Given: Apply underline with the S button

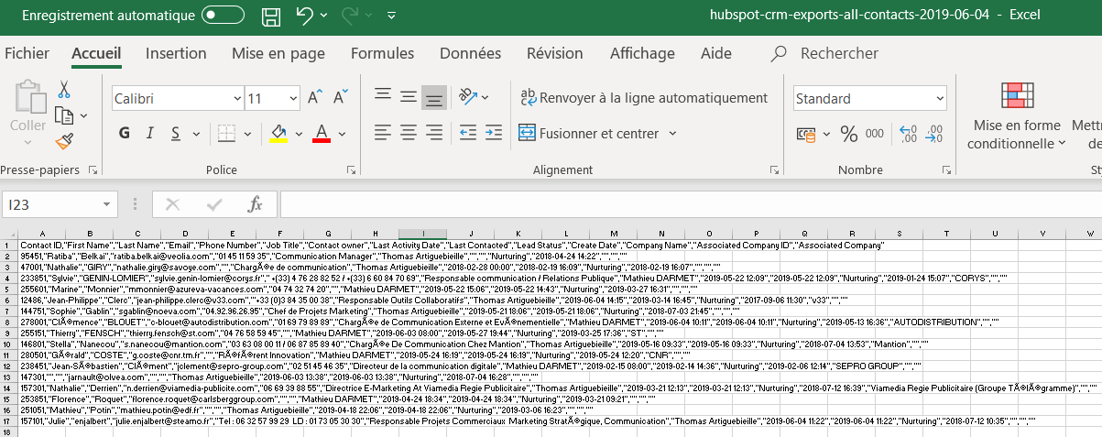Looking at the screenshot, I should click(x=174, y=134).
